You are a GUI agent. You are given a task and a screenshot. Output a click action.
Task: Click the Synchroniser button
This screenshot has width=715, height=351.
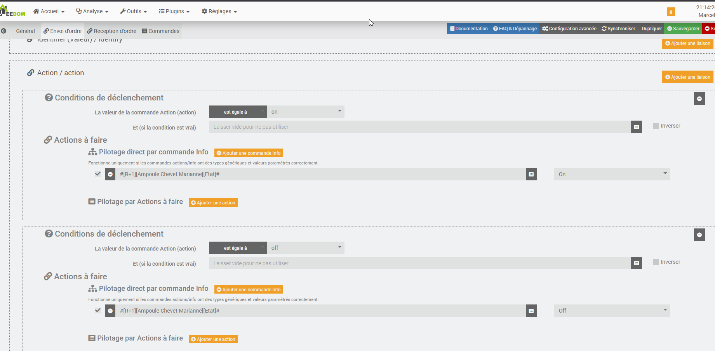click(618, 29)
